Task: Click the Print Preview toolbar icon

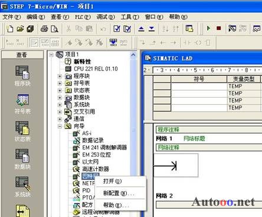Action: click(x=54, y=29)
